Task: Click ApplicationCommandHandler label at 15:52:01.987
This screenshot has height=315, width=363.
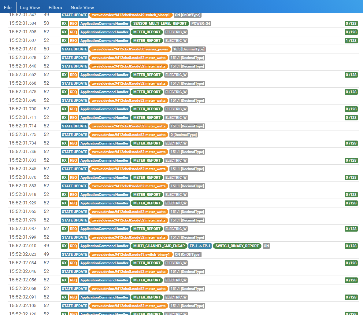Action: point(104,229)
